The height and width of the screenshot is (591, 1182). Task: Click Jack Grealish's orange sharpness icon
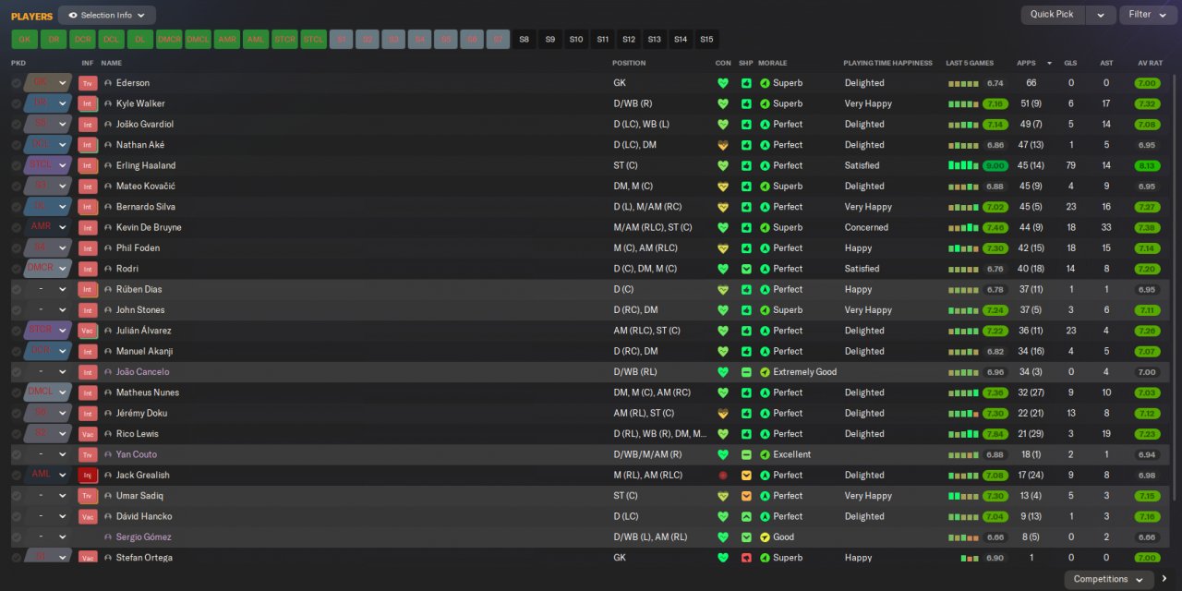(746, 476)
